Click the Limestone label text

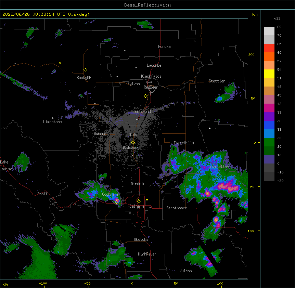52,122
